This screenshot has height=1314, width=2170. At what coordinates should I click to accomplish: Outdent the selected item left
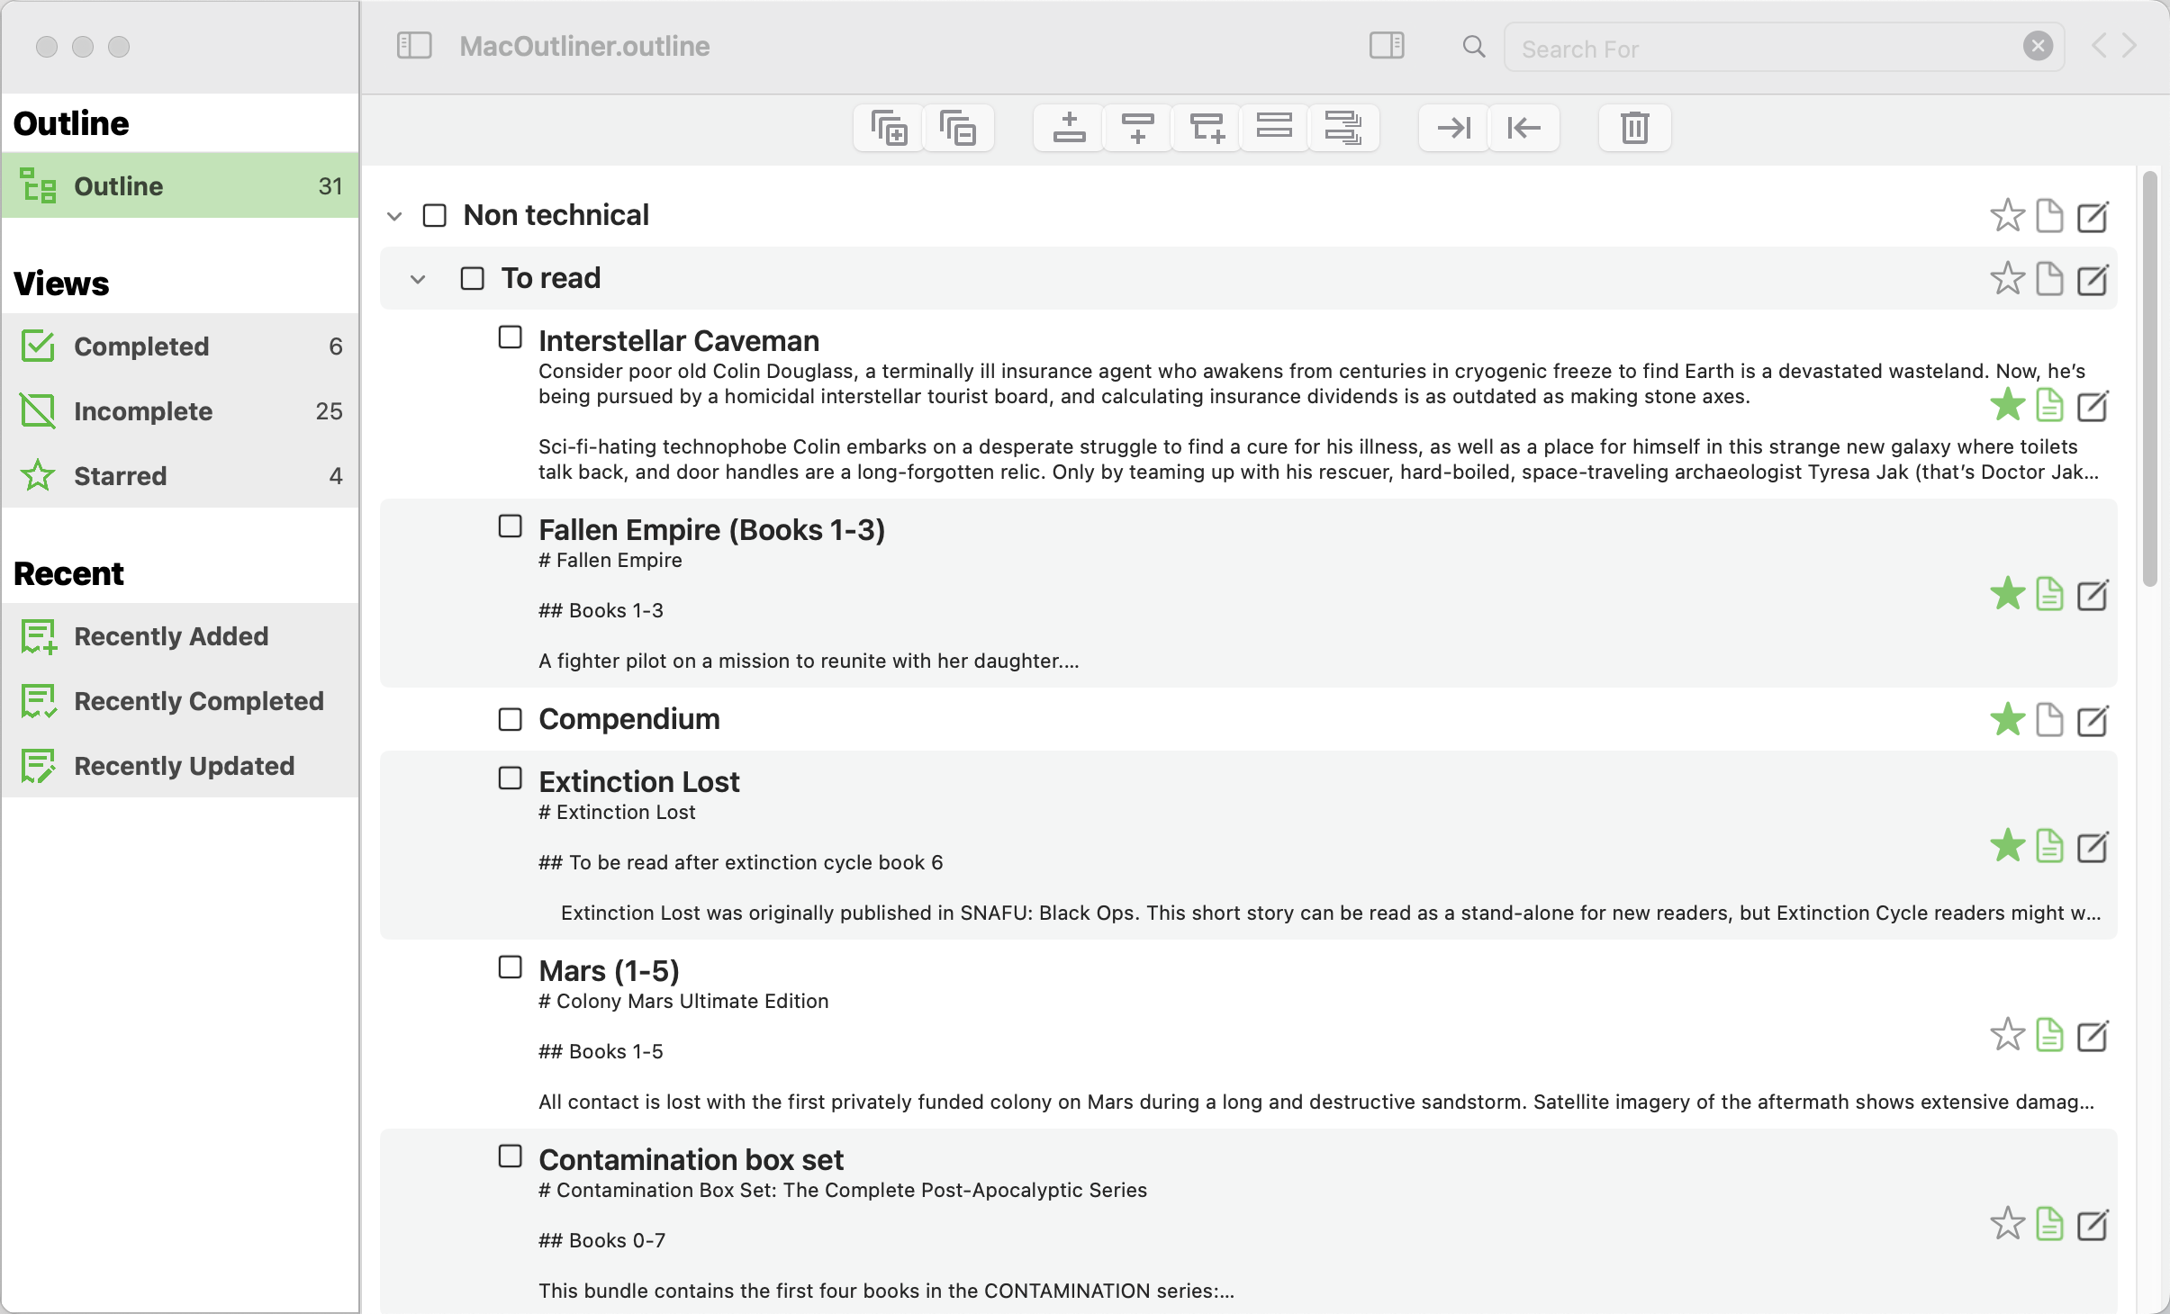pyautogui.click(x=1524, y=128)
